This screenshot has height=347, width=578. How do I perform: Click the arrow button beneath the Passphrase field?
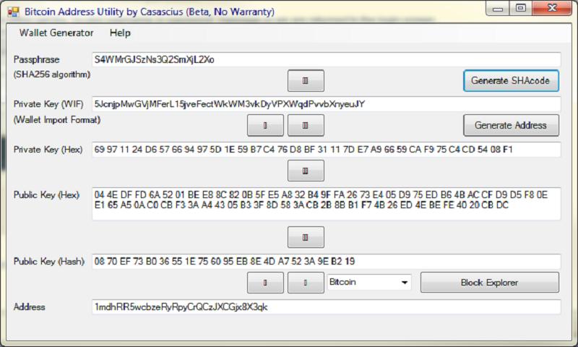pyautogui.click(x=306, y=81)
